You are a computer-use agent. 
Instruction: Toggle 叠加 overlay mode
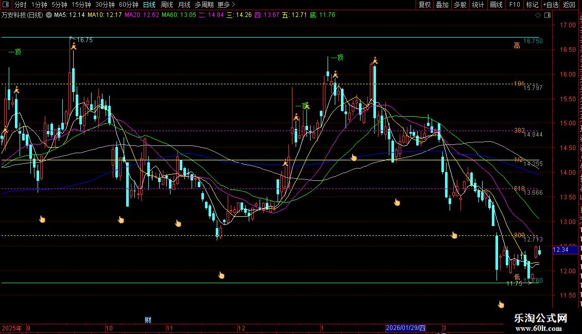[x=442, y=5]
